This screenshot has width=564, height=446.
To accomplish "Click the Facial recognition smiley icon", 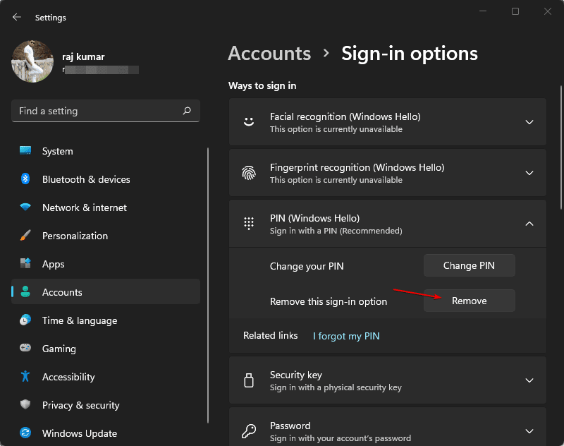I will coord(248,121).
